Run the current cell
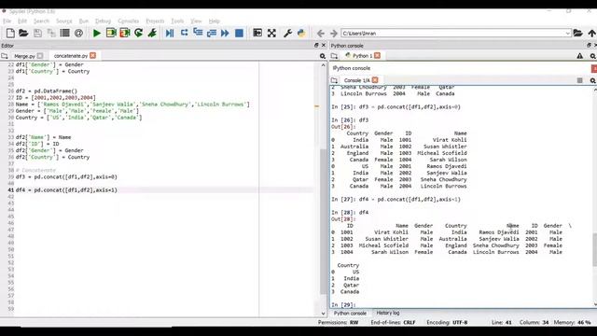597x336 pixels. [111, 34]
